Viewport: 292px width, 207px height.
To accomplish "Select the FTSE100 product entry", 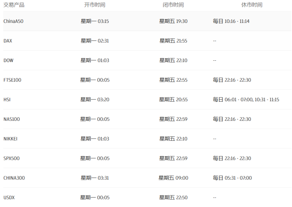I will (12, 80).
